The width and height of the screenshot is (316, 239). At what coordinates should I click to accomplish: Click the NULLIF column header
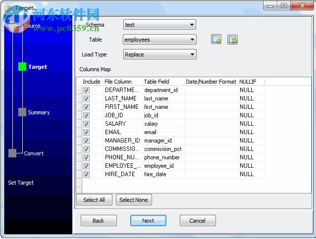(251, 82)
